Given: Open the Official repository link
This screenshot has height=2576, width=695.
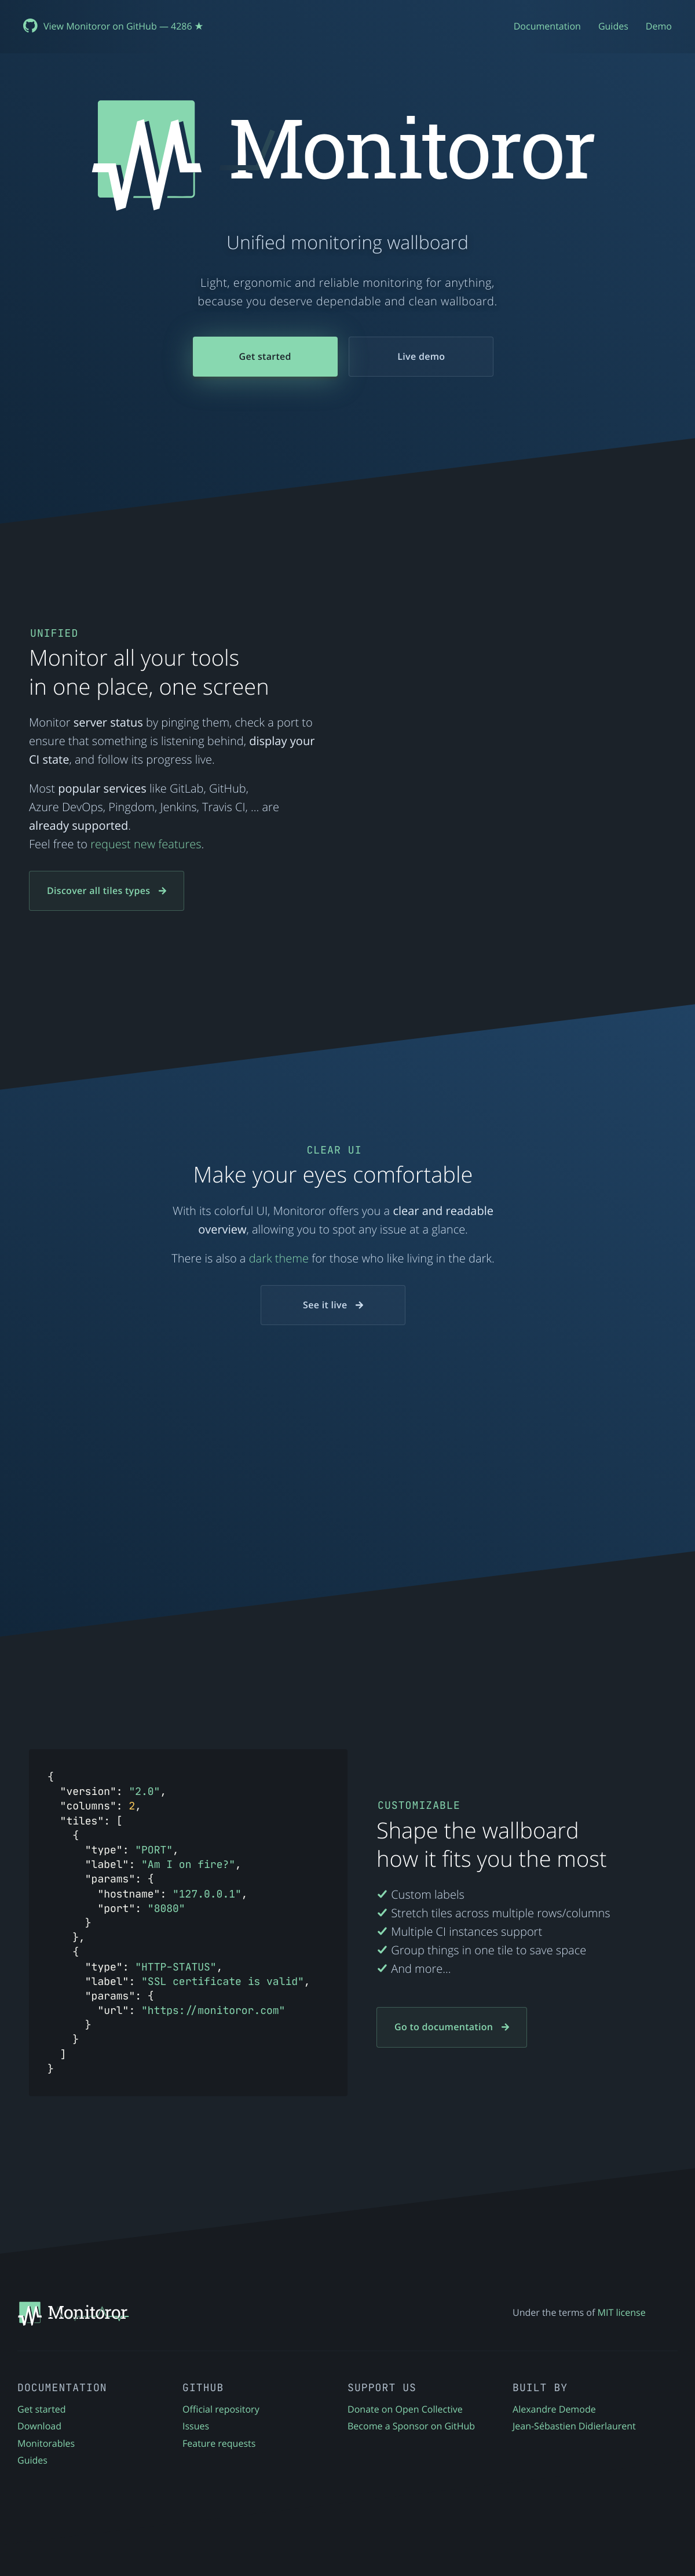Looking at the screenshot, I should (x=221, y=2409).
